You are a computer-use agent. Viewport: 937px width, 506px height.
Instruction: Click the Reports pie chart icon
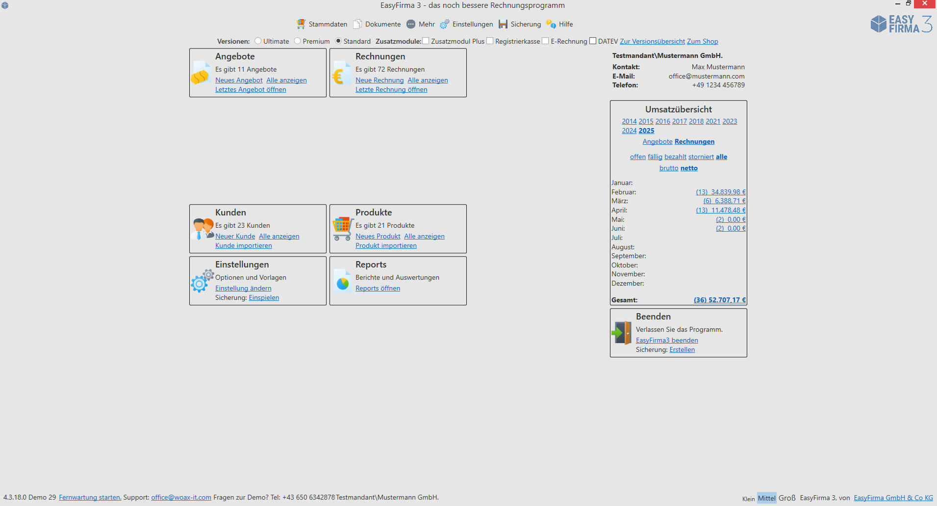point(342,281)
